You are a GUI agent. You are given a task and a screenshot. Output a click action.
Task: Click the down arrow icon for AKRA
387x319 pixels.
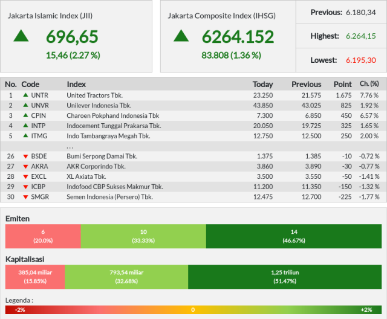tap(25, 167)
